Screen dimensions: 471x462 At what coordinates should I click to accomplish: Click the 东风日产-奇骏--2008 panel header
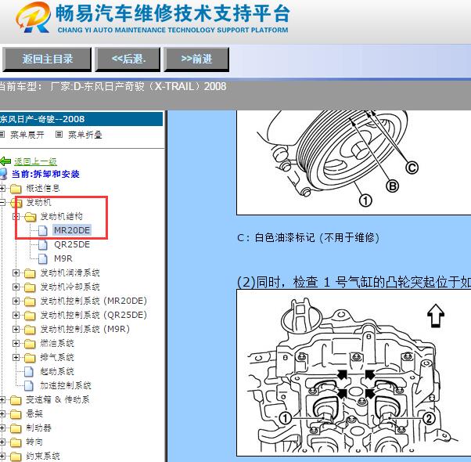81,119
